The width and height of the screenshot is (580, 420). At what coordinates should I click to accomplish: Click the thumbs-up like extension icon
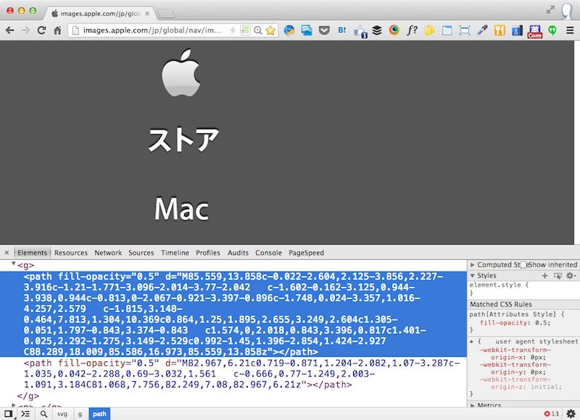click(360, 31)
